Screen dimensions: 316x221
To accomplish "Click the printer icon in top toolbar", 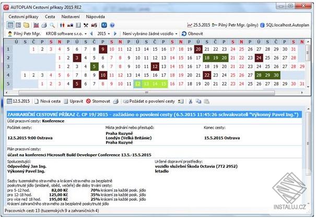I will [x=44, y=25].
